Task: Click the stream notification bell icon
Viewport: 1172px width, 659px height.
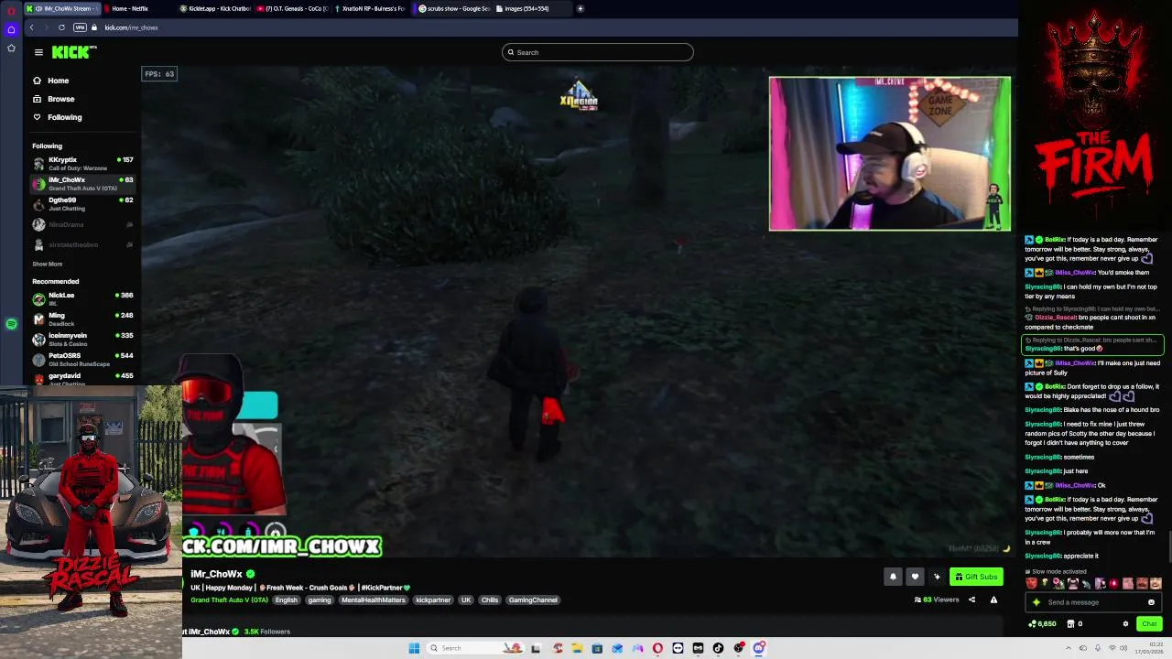Action: pos(893,577)
